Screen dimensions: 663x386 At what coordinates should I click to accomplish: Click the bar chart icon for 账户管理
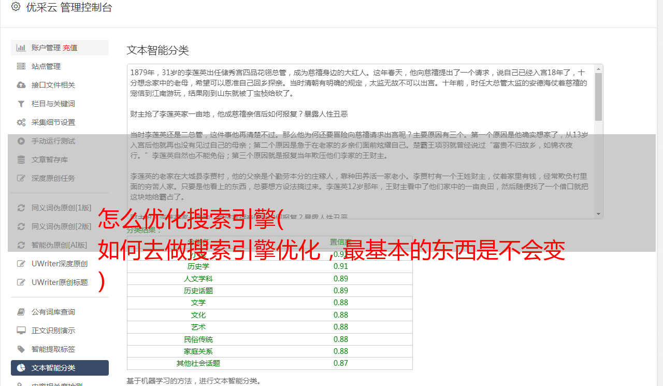pyautogui.click(x=21, y=48)
